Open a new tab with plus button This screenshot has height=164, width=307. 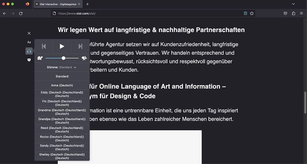coord(87,4)
